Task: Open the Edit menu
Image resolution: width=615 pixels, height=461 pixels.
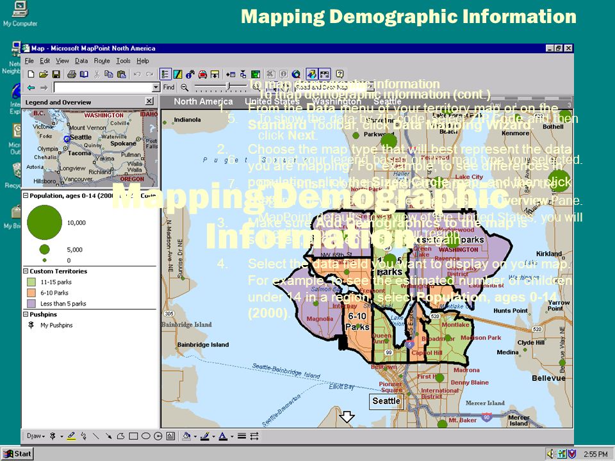Action: [45, 61]
